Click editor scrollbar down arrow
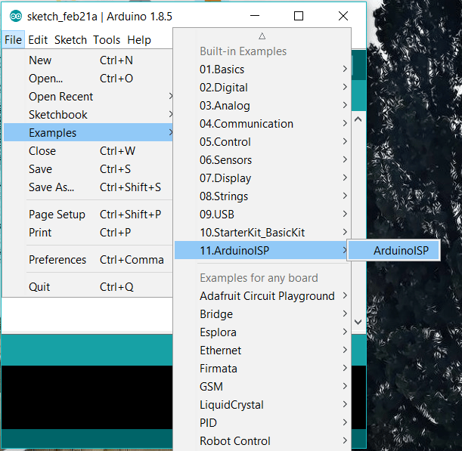462x451 pixels. point(358,322)
